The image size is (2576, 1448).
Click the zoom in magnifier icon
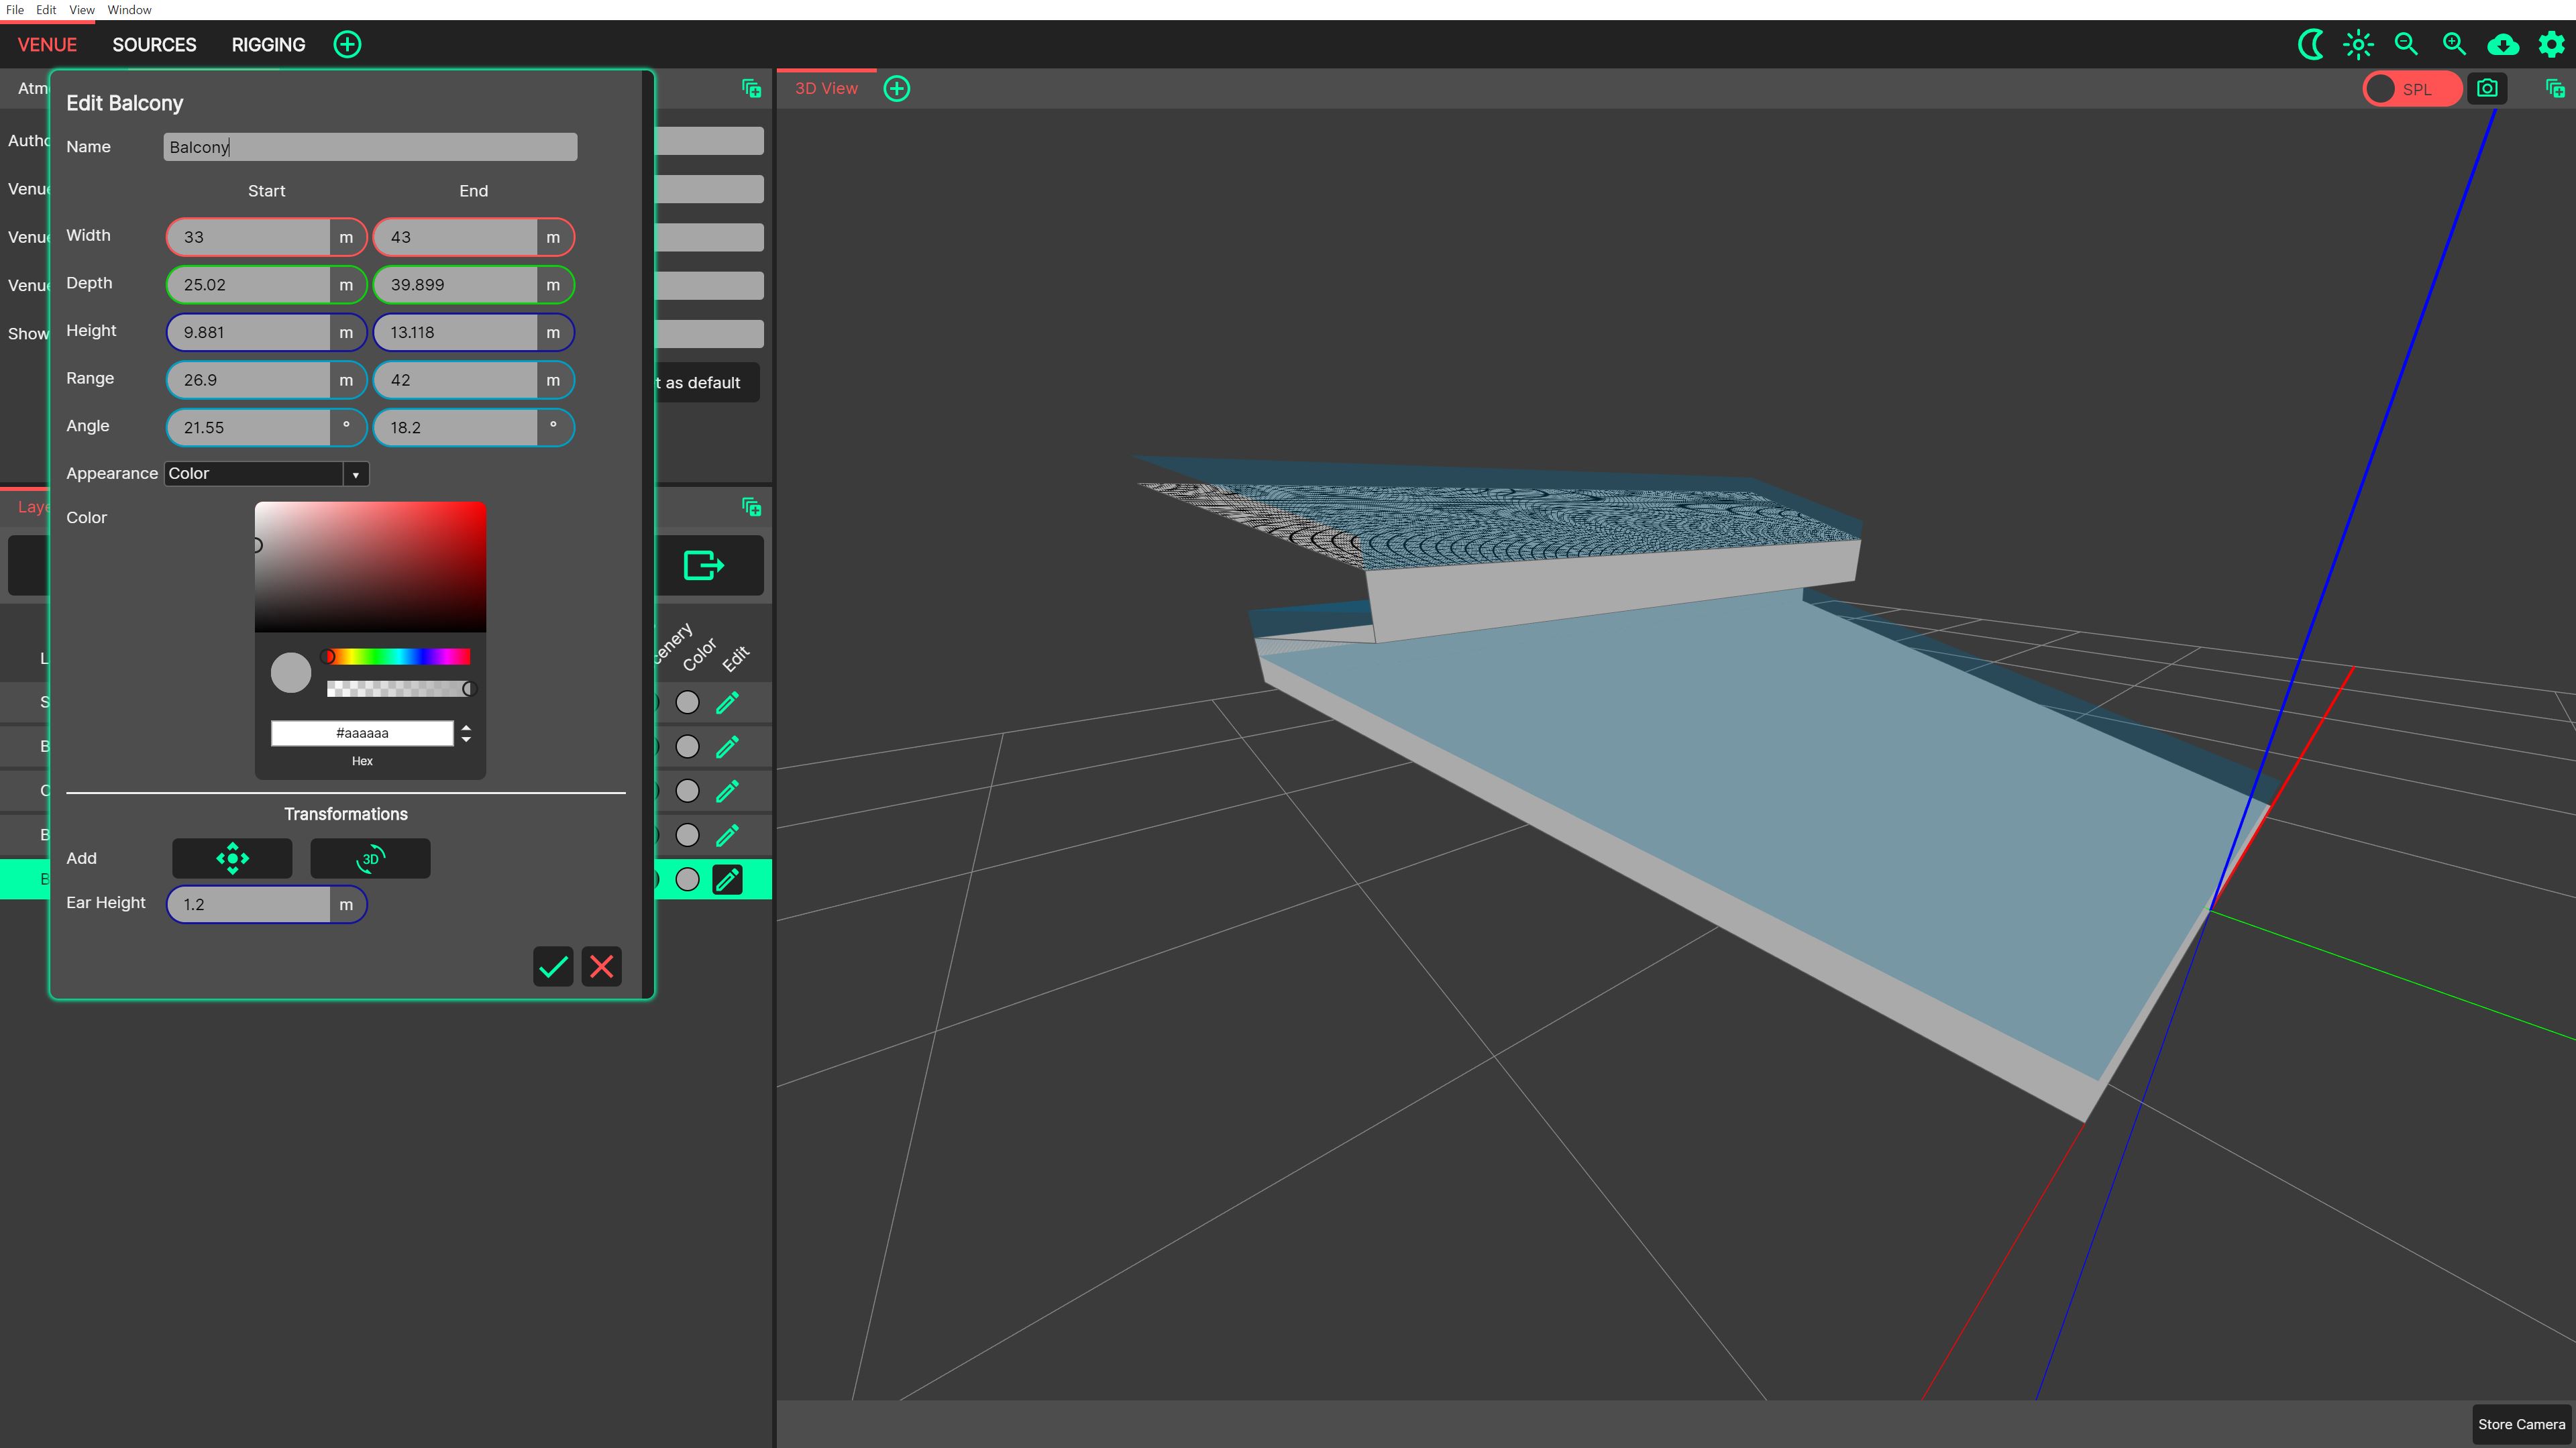click(x=2454, y=44)
